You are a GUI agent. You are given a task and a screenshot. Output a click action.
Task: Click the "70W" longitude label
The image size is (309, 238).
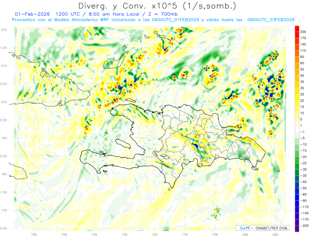215,235
